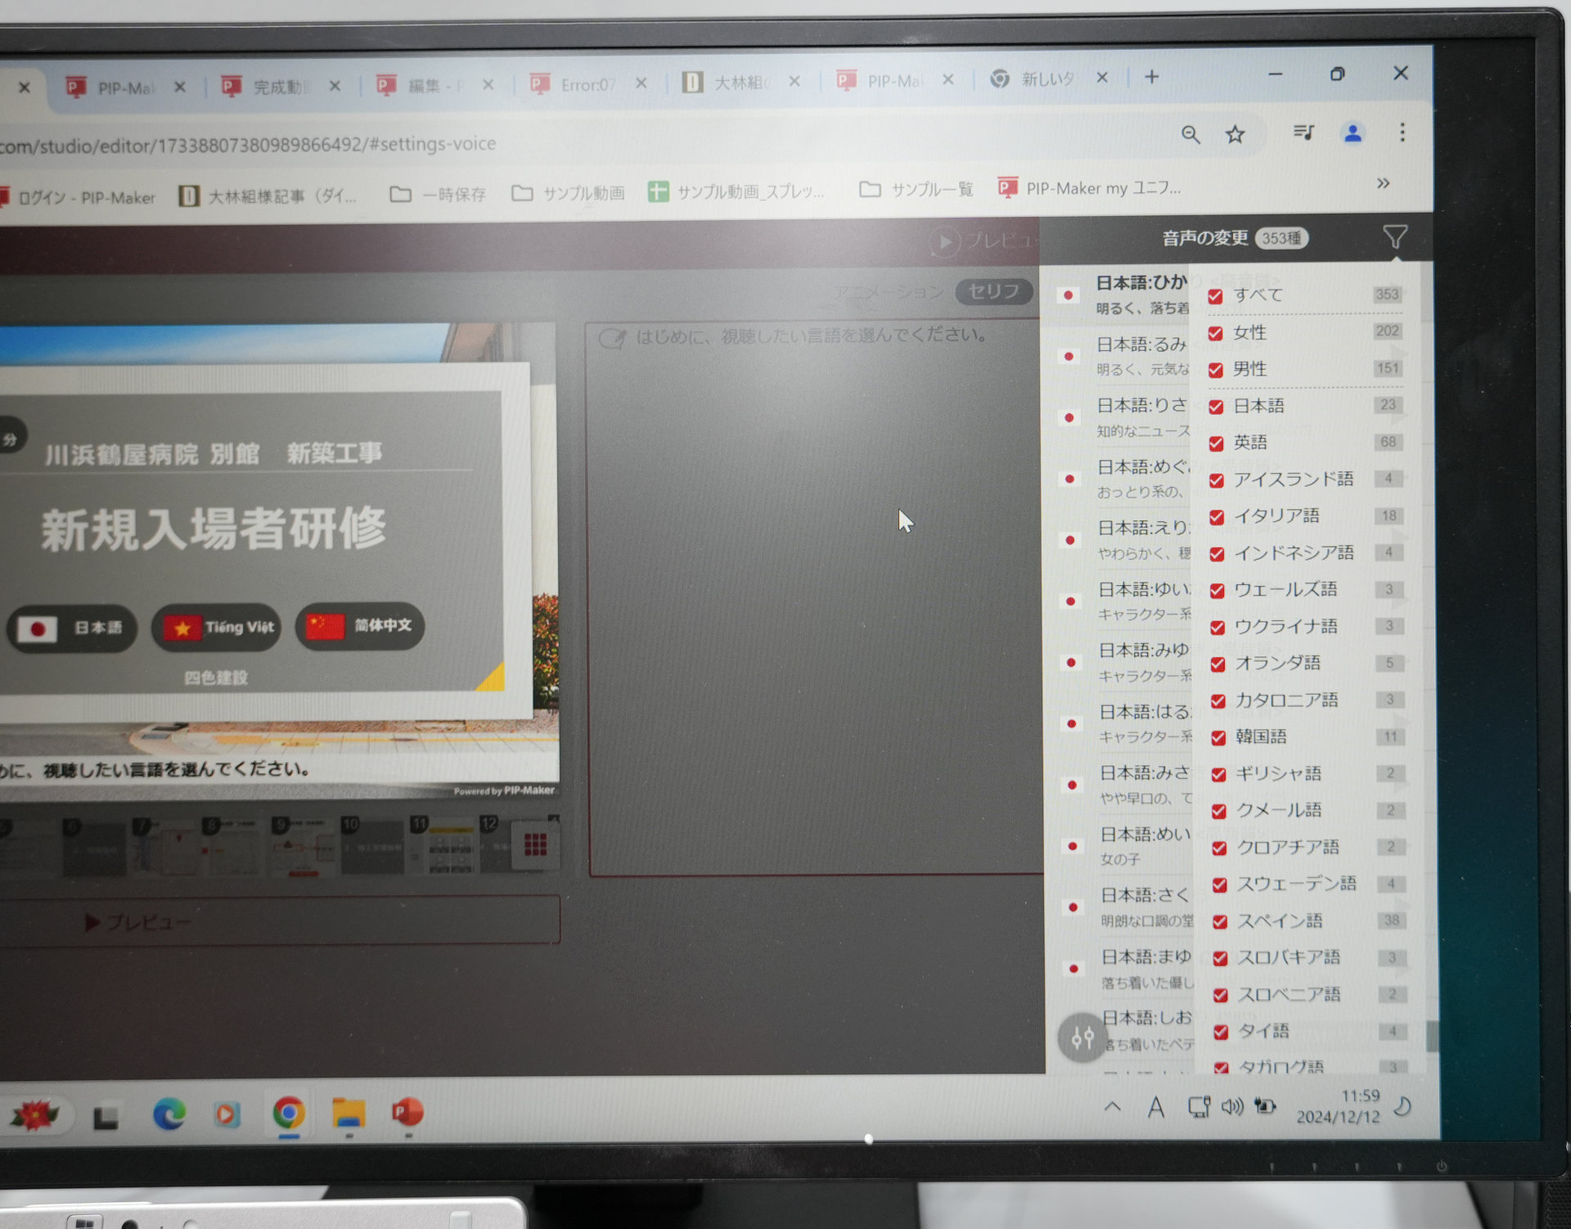Bookmark this page with star icon
The height and width of the screenshot is (1229, 1571).
click(1235, 134)
